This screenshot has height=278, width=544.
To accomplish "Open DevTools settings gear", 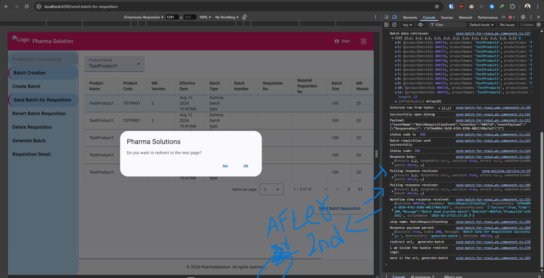I will tap(523, 17).
